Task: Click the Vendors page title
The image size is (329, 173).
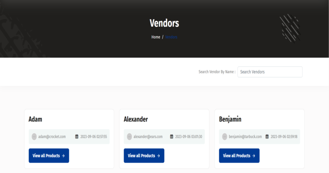Action: [164, 23]
